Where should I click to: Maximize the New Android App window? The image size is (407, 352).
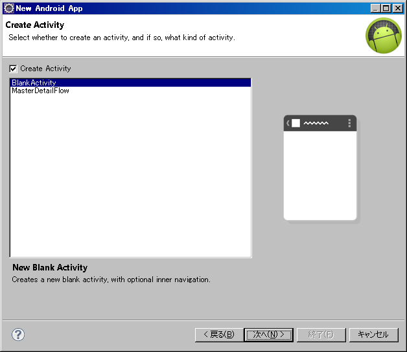(x=386, y=8)
